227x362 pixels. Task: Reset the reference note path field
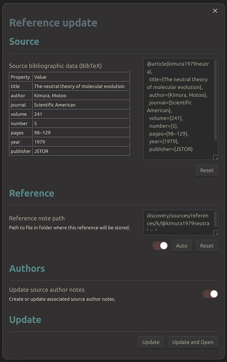206,245
